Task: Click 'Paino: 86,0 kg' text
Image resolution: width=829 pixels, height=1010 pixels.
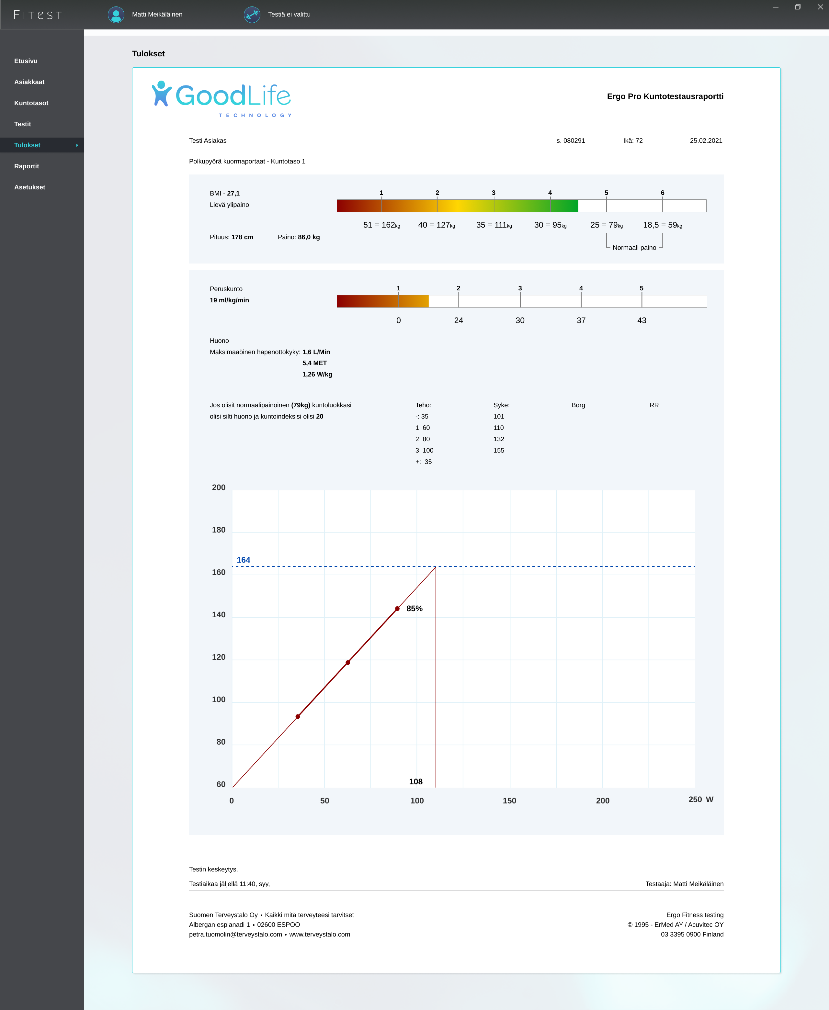Action: [299, 237]
